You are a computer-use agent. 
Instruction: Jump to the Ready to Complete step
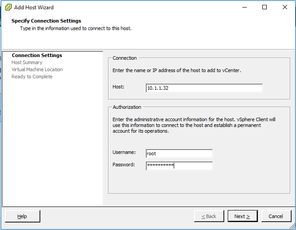coord(32,77)
